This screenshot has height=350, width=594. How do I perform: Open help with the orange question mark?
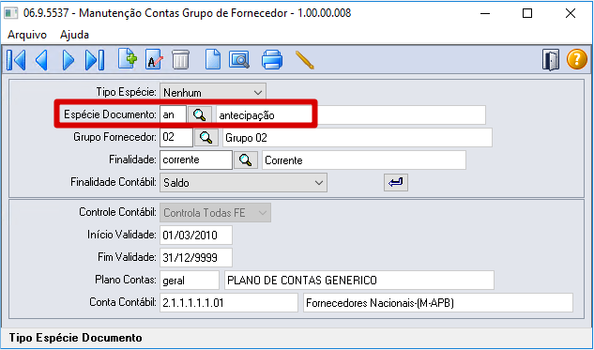576,60
